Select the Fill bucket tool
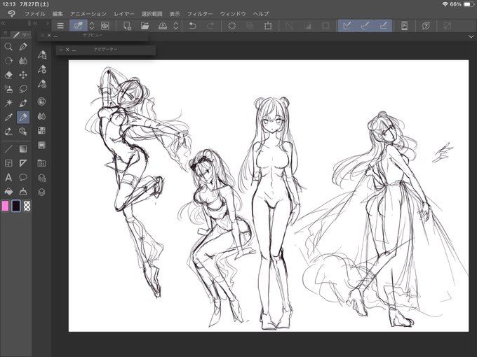 [8, 192]
